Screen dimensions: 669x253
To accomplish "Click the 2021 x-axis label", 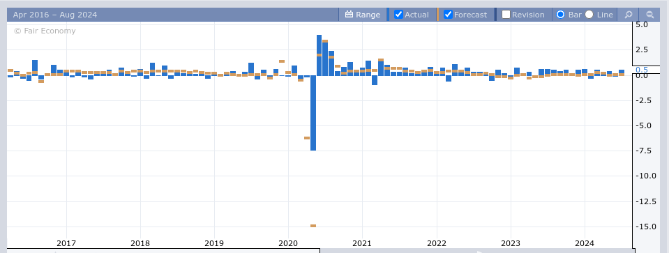I will (x=362, y=243).
